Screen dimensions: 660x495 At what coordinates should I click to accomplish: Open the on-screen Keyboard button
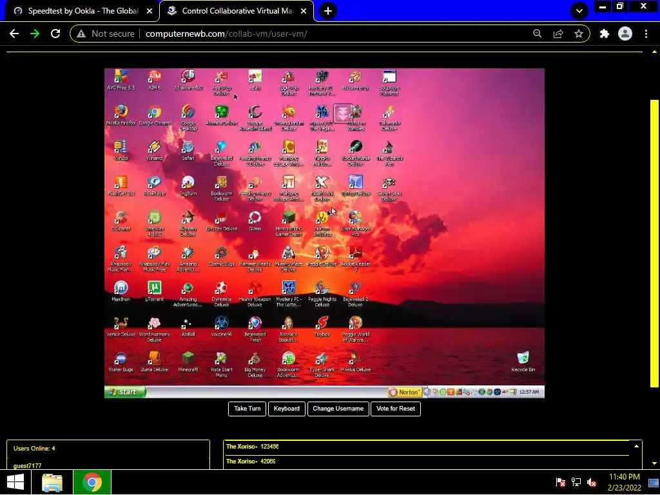coord(287,409)
